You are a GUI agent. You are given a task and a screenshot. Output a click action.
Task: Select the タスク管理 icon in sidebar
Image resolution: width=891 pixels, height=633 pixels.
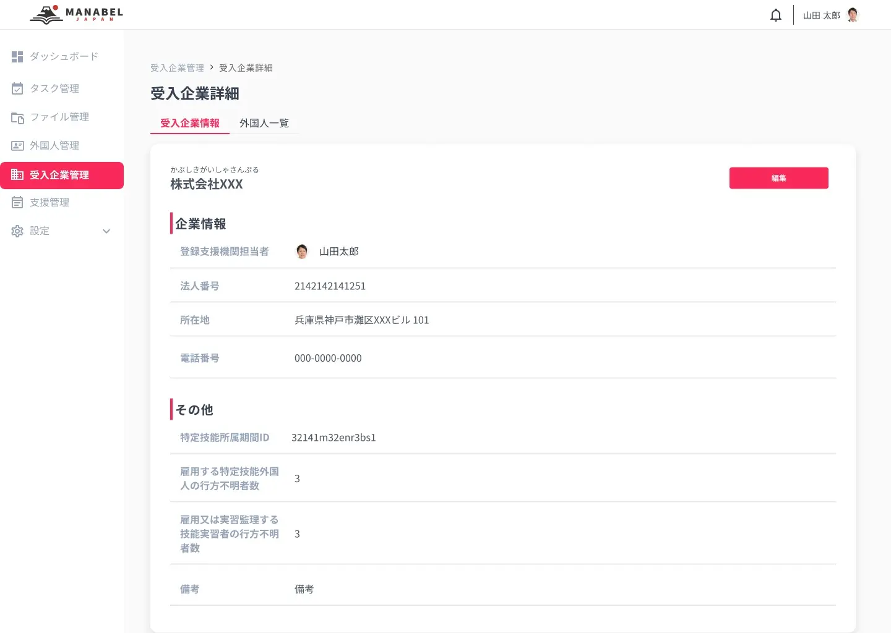pos(17,88)
